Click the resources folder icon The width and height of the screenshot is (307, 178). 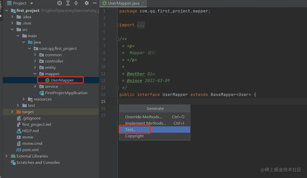30,99
